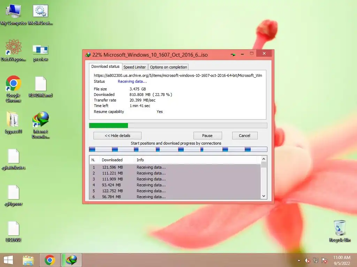Select connection row 111.909 MB

(175, 179)
